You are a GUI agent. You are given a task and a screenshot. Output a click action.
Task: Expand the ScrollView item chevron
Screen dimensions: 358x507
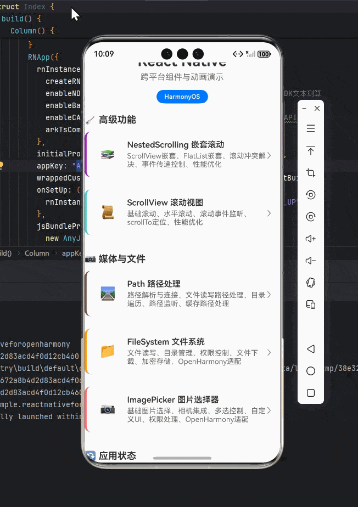coord(269,213)
